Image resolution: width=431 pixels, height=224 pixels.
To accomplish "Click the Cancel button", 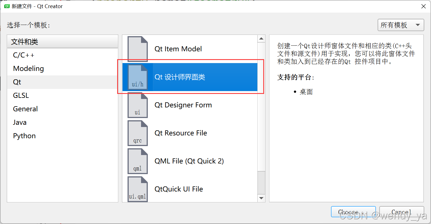I will 401,212.
